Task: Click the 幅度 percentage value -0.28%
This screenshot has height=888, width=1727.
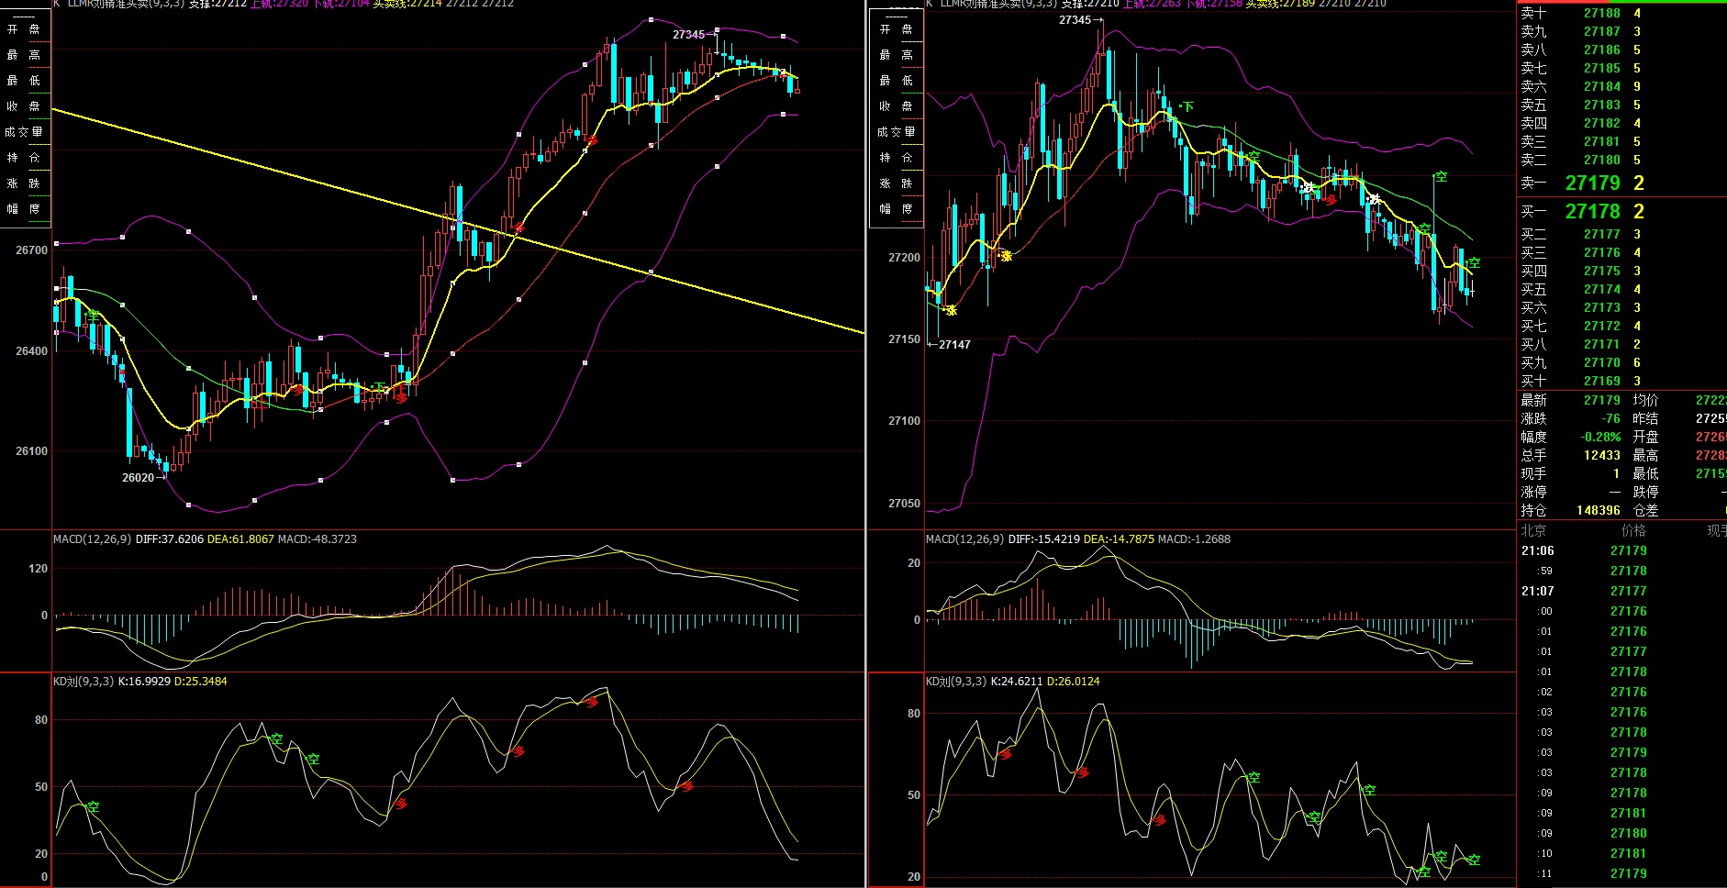Action: (1601, 437)
